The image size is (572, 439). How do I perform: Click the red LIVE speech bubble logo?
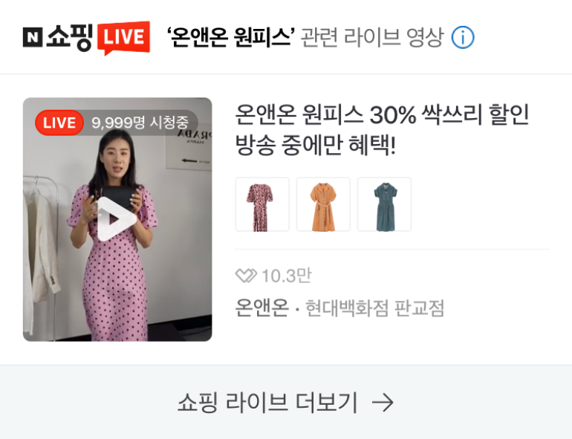pos(123,38)
